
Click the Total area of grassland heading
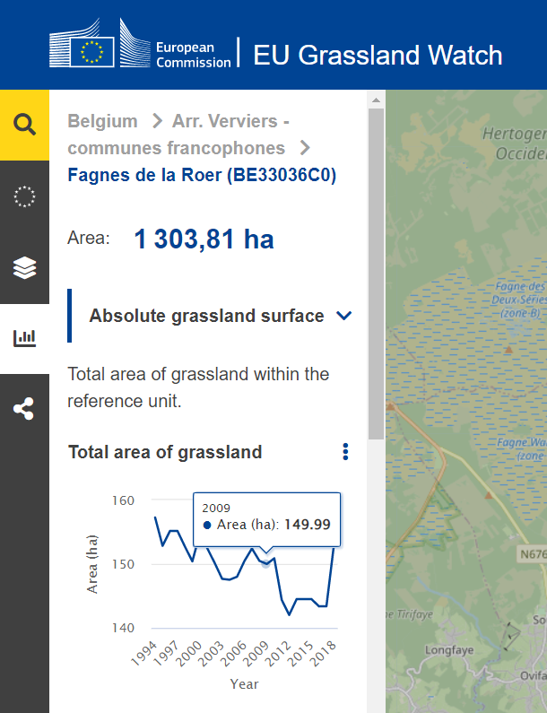[x=165, y=452]
